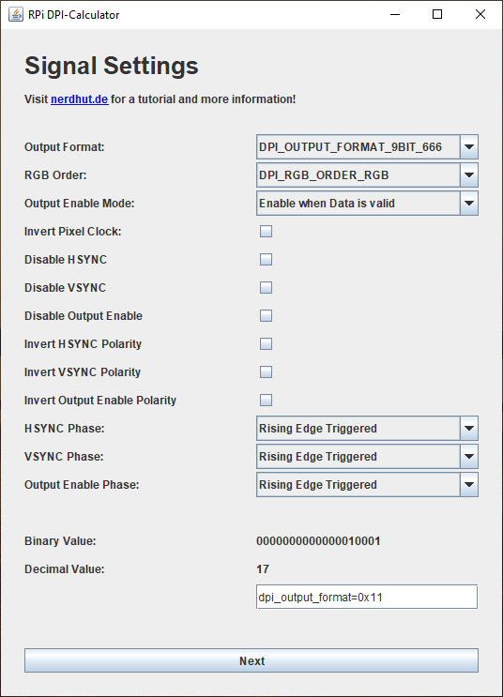Click the Output Enable Mode label
Screen dimensions: 503x697
tap(79, 204)
